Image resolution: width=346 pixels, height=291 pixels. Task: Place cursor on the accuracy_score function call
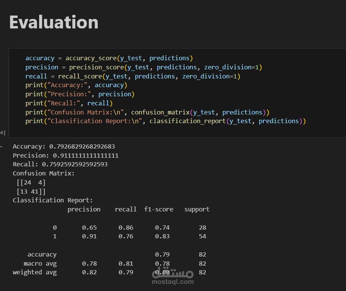(91, 58)
